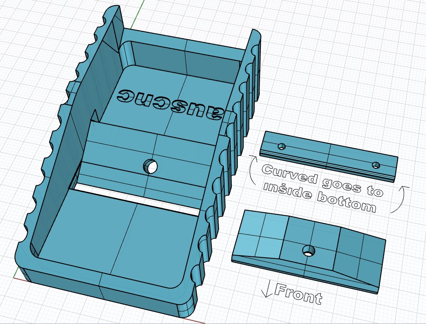The image size is (426, 324).
Task: Select the right serrated wall outer ridges
Action: point(231,163)
